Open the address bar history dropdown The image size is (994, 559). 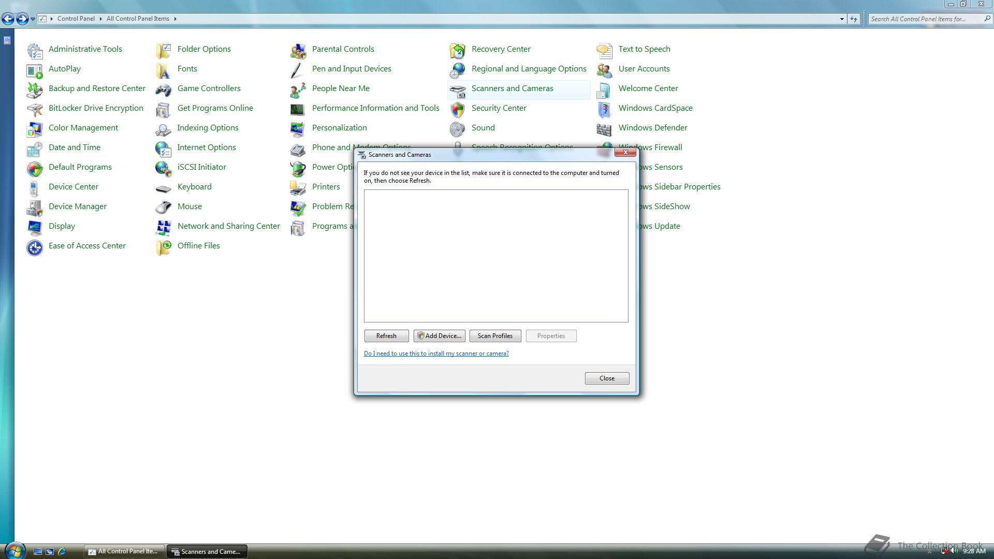(x=842, y=19)
